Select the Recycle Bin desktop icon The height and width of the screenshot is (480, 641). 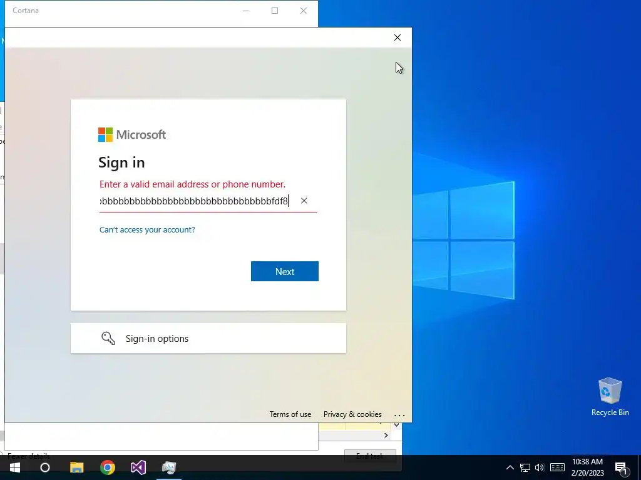610,397
